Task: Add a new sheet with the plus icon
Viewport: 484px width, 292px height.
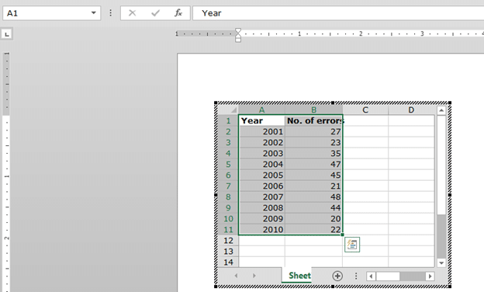Action: (337, 276)
